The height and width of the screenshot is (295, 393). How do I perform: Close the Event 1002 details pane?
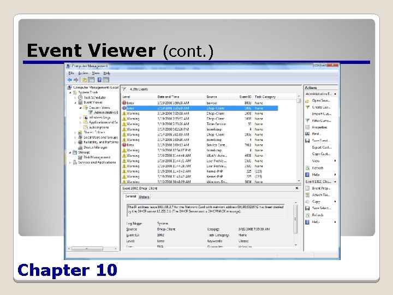tap(297, 188)
